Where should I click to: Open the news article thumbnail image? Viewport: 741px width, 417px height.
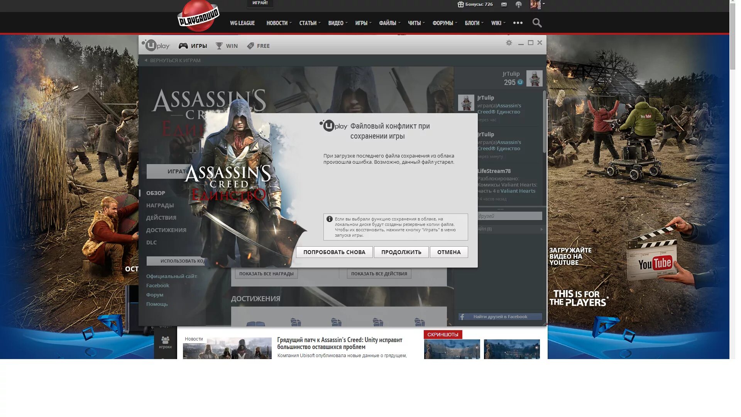227,348
